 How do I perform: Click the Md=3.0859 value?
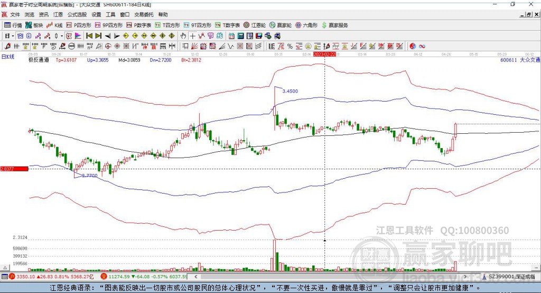(129, 60)
